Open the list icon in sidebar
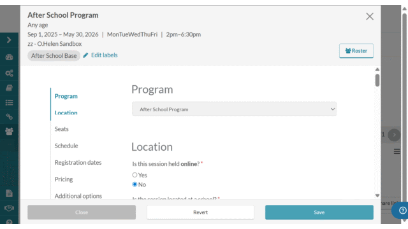The image size is (408, 229). (9, 102)
